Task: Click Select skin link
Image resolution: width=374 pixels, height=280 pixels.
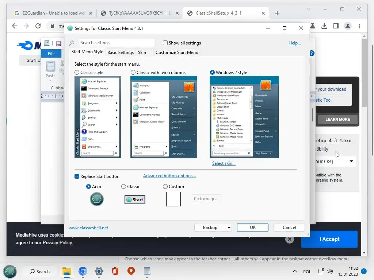Action: 224,163
